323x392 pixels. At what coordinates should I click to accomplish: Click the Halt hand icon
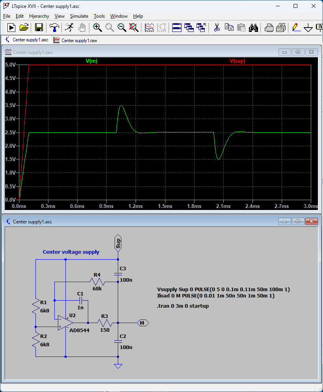click(82, 27)
